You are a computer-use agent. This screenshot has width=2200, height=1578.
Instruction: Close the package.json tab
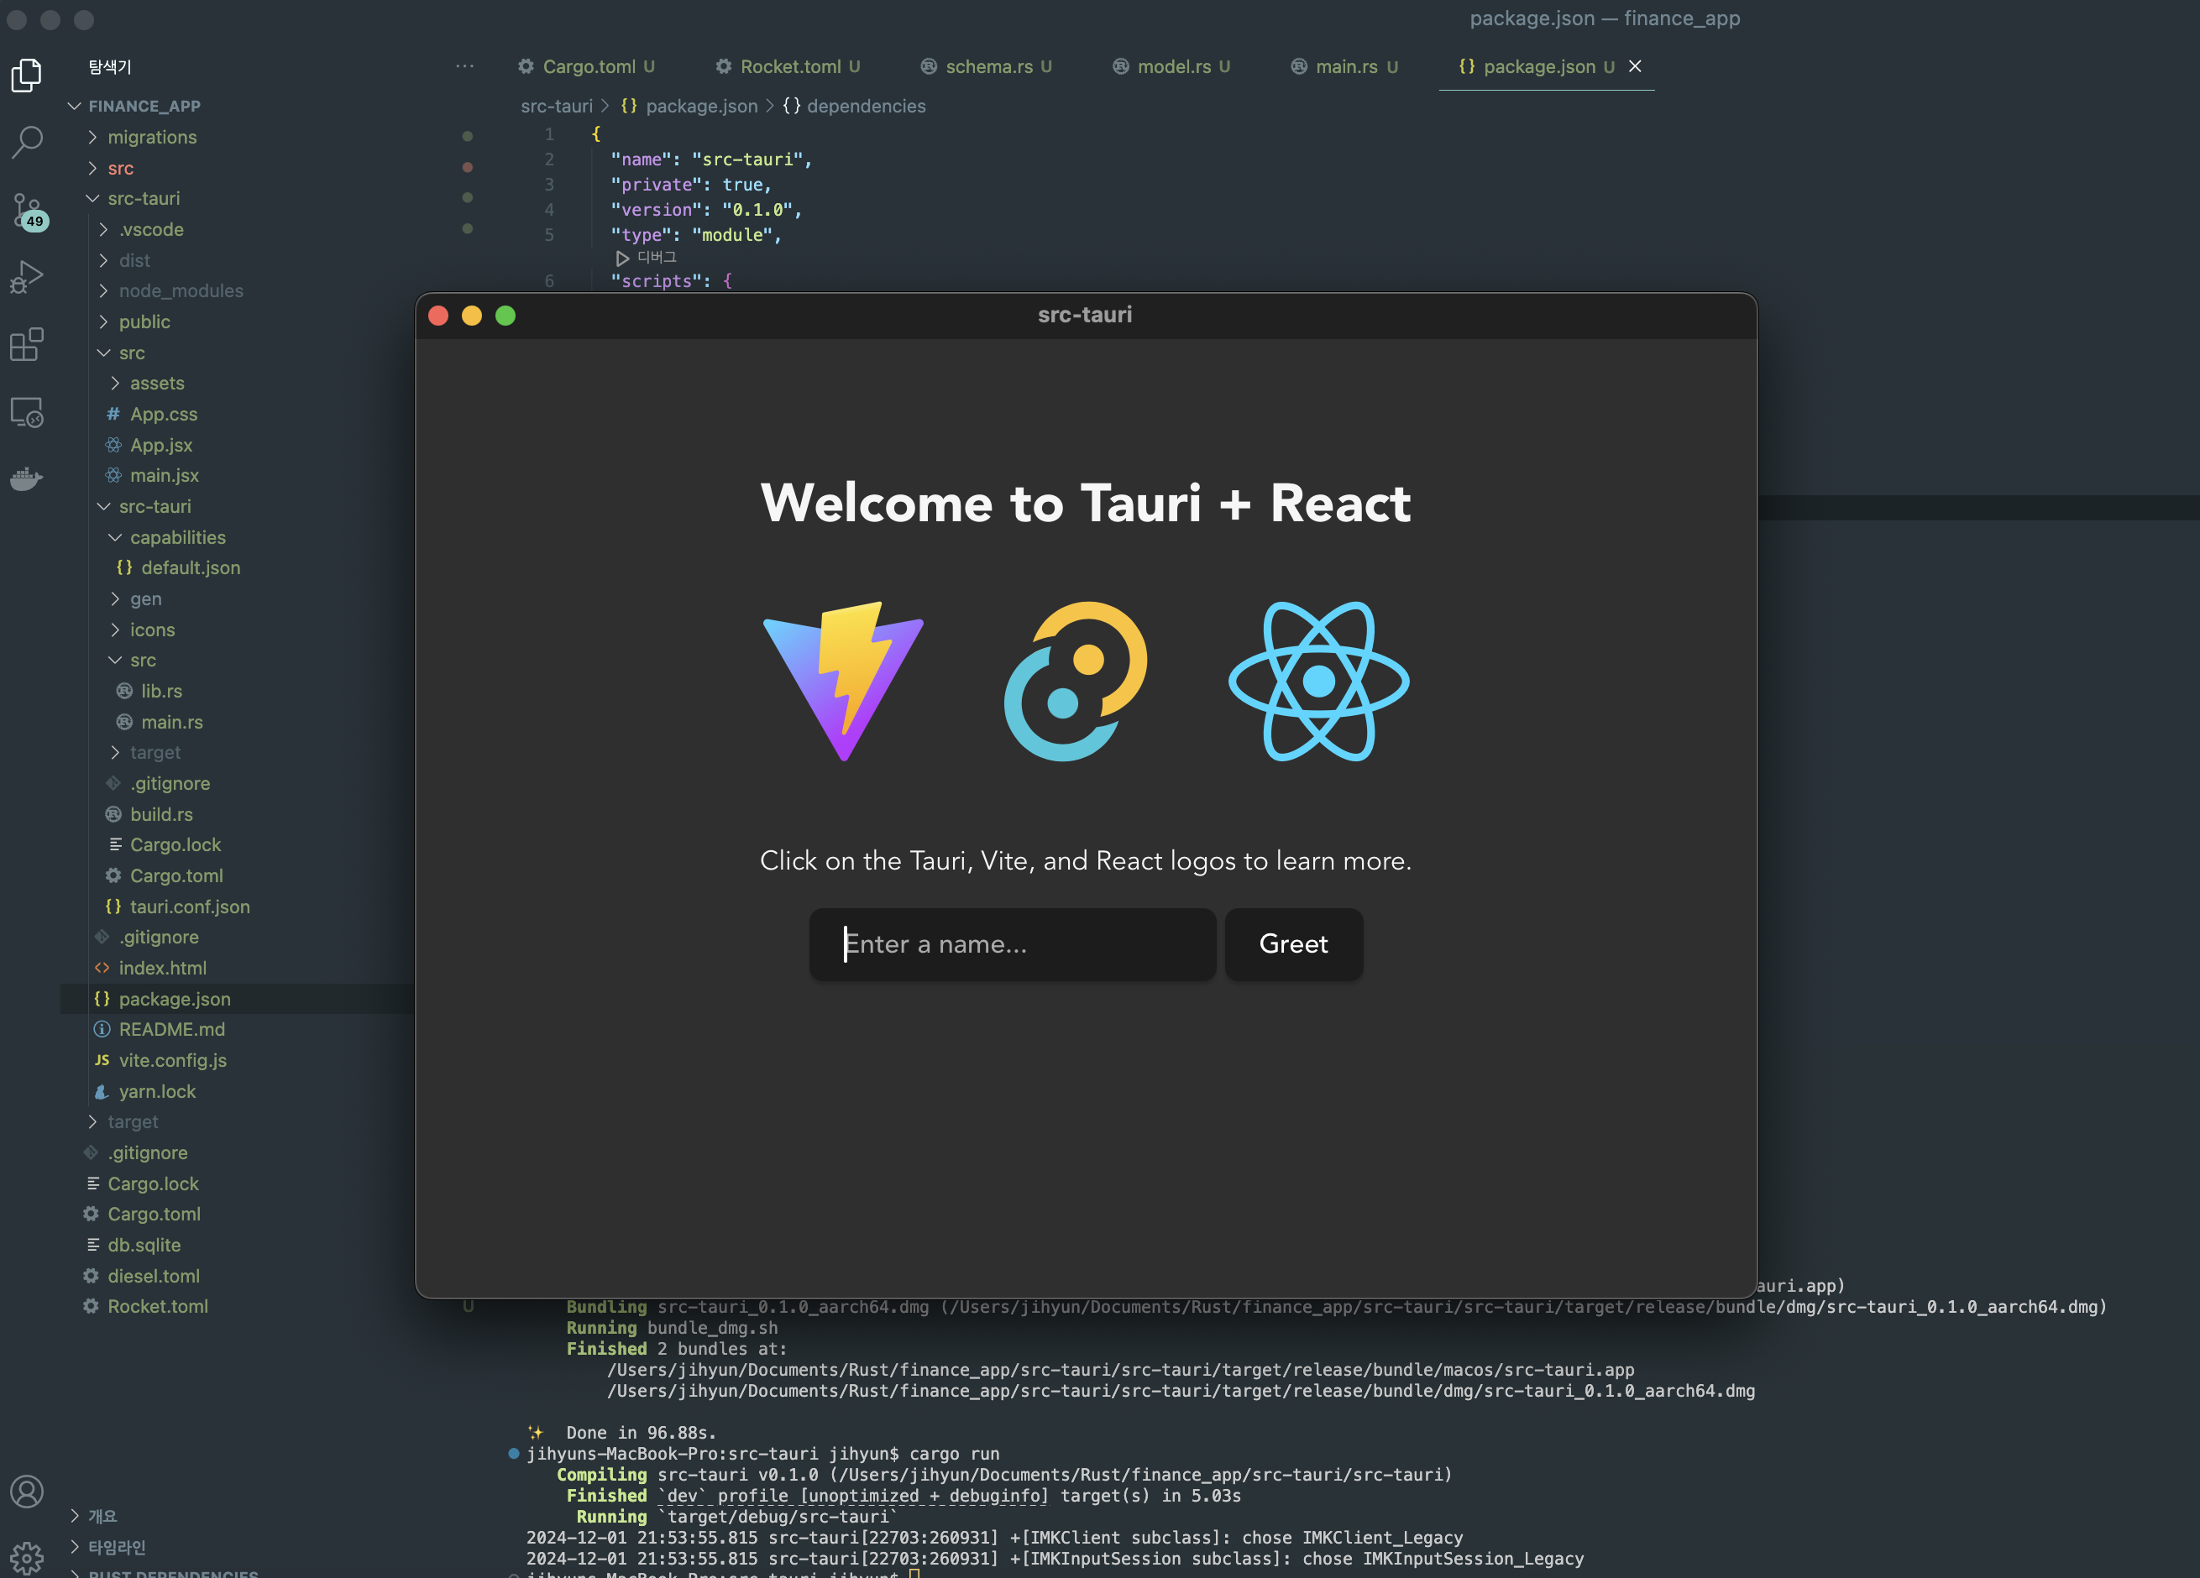point(1636,66)
